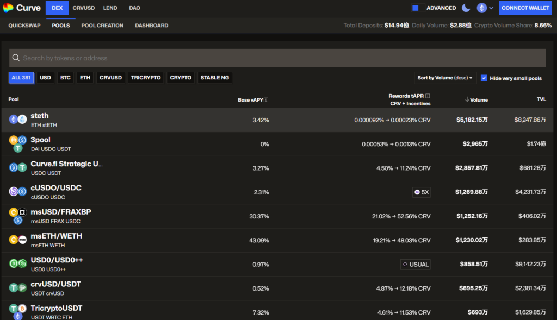Image resolution: width=557 pixels, height=320 pixels.
Task: Open the DEX tab
Action: pos(57,8)
